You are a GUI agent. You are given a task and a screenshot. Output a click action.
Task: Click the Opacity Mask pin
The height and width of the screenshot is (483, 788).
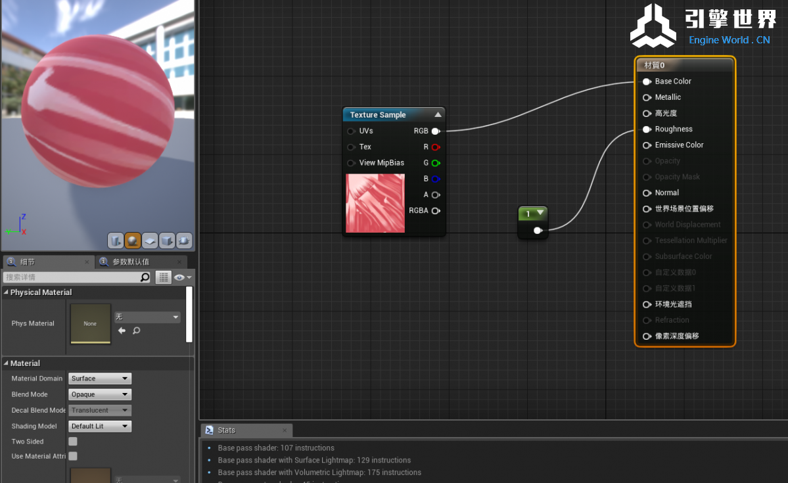click(647, 177)
